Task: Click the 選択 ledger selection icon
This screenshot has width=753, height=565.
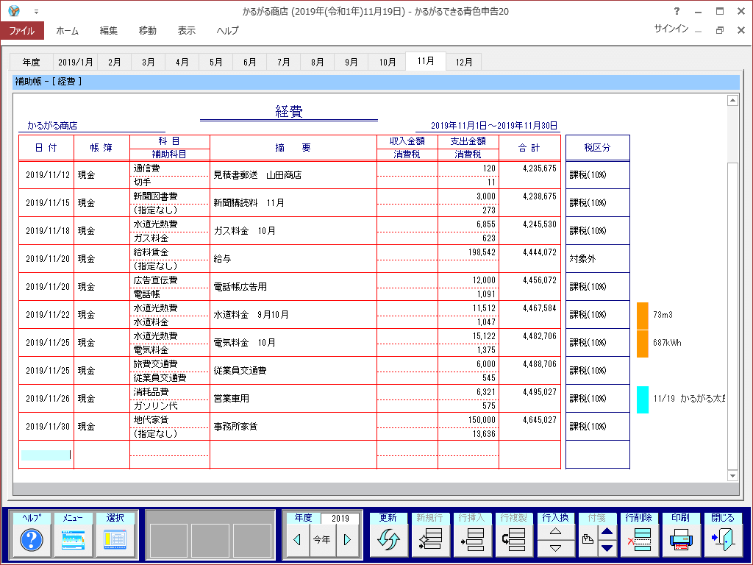Action: 115,539
